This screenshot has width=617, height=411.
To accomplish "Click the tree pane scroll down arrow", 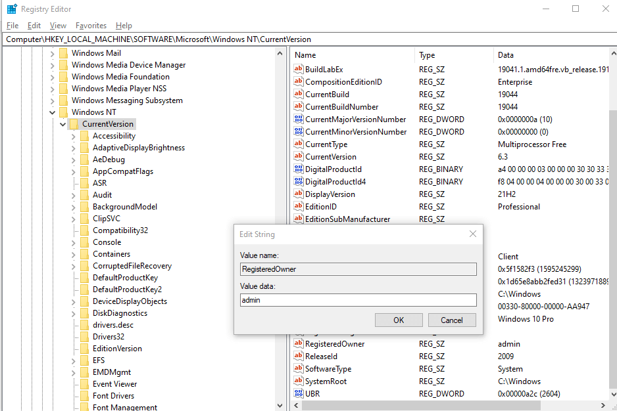I will click(280, 406).
